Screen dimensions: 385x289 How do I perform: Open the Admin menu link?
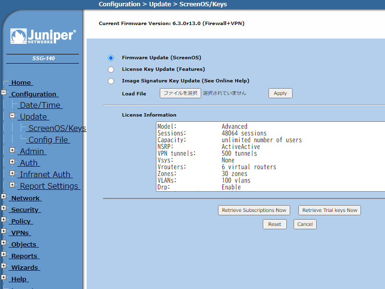(x=32, y=151)
